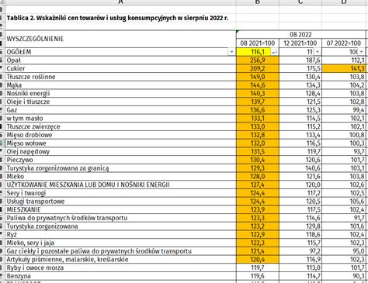Select the Mięso drobiowe cell
The height and width of the screenshot is (283, 368).
point(120,135)
